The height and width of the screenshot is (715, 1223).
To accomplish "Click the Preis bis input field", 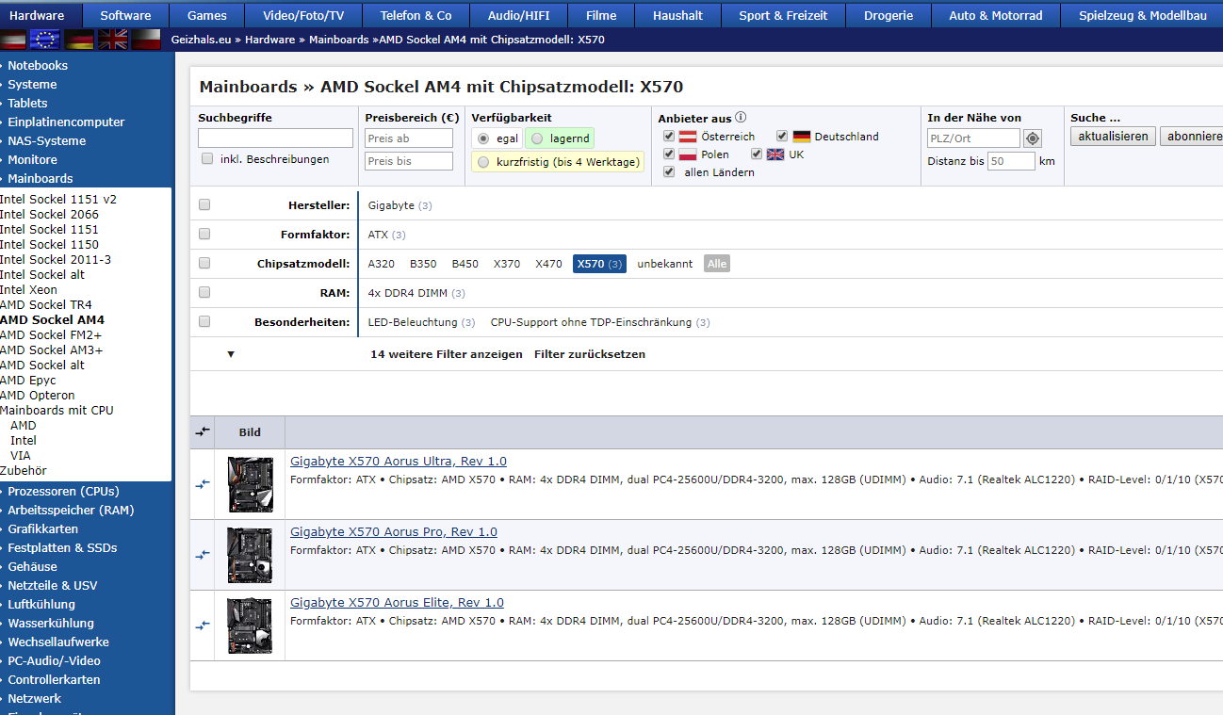I will 409,161.
